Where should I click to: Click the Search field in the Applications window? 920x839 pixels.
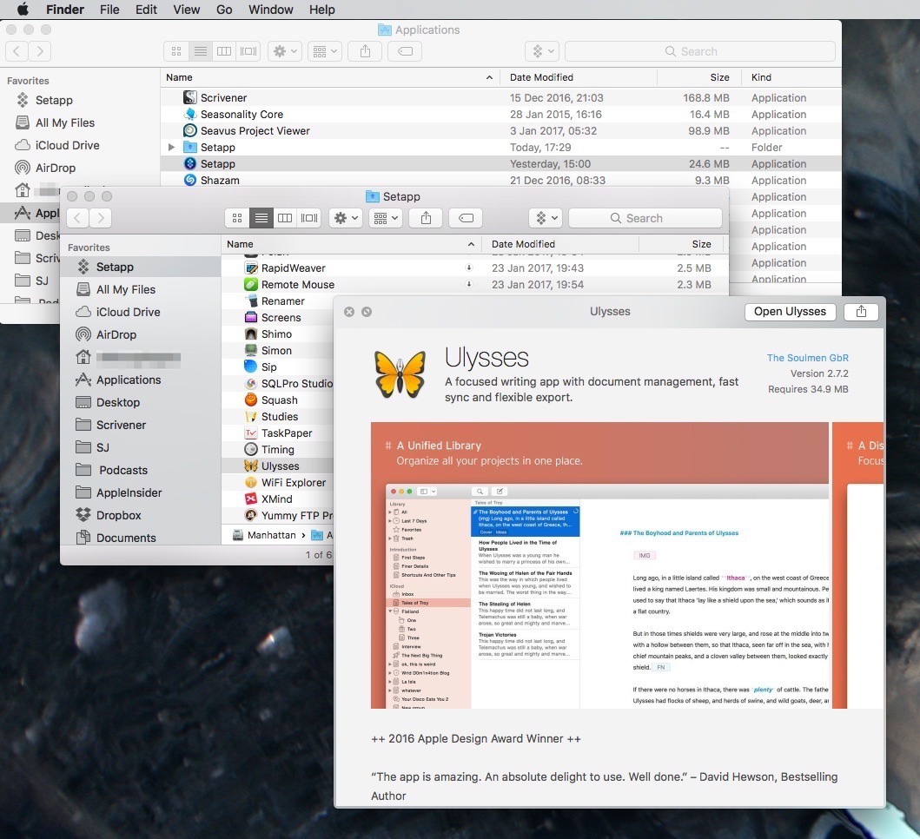pyautogui.click(x=700, y=51)
